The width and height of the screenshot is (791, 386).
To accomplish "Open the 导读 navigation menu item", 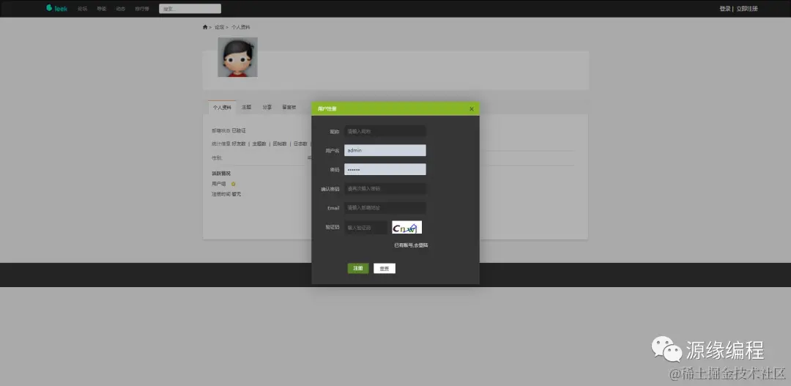I will coord(101,9).
